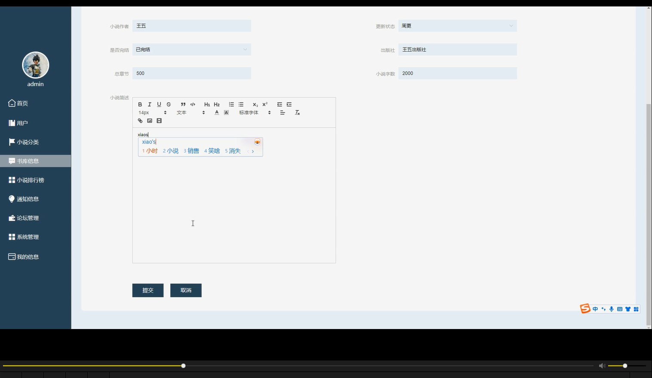Click the admin avatar picture

pyautogui.click(x=36, y=65)
